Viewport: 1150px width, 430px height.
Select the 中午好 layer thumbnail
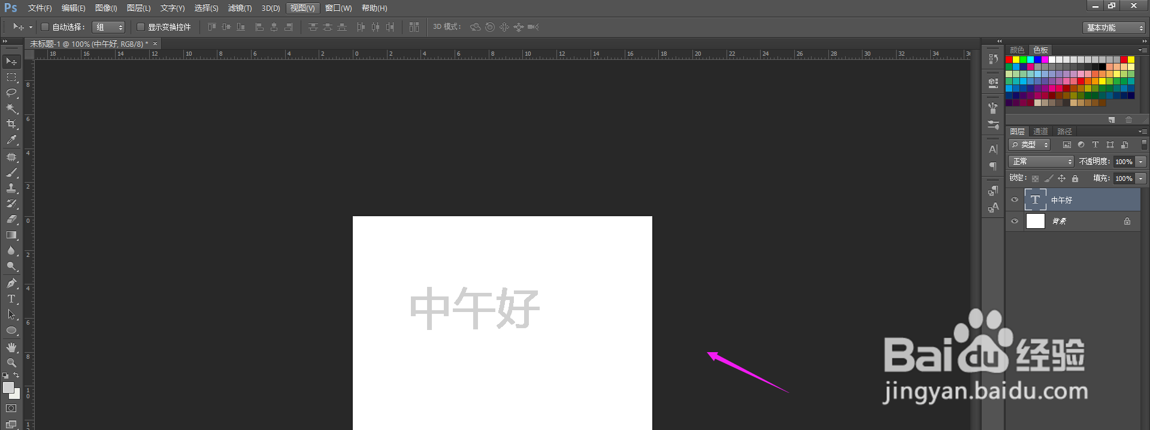point(1036,200)
